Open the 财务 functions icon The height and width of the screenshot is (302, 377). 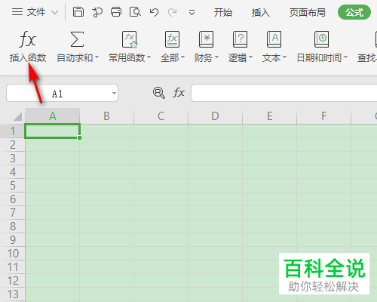point(206,39)
